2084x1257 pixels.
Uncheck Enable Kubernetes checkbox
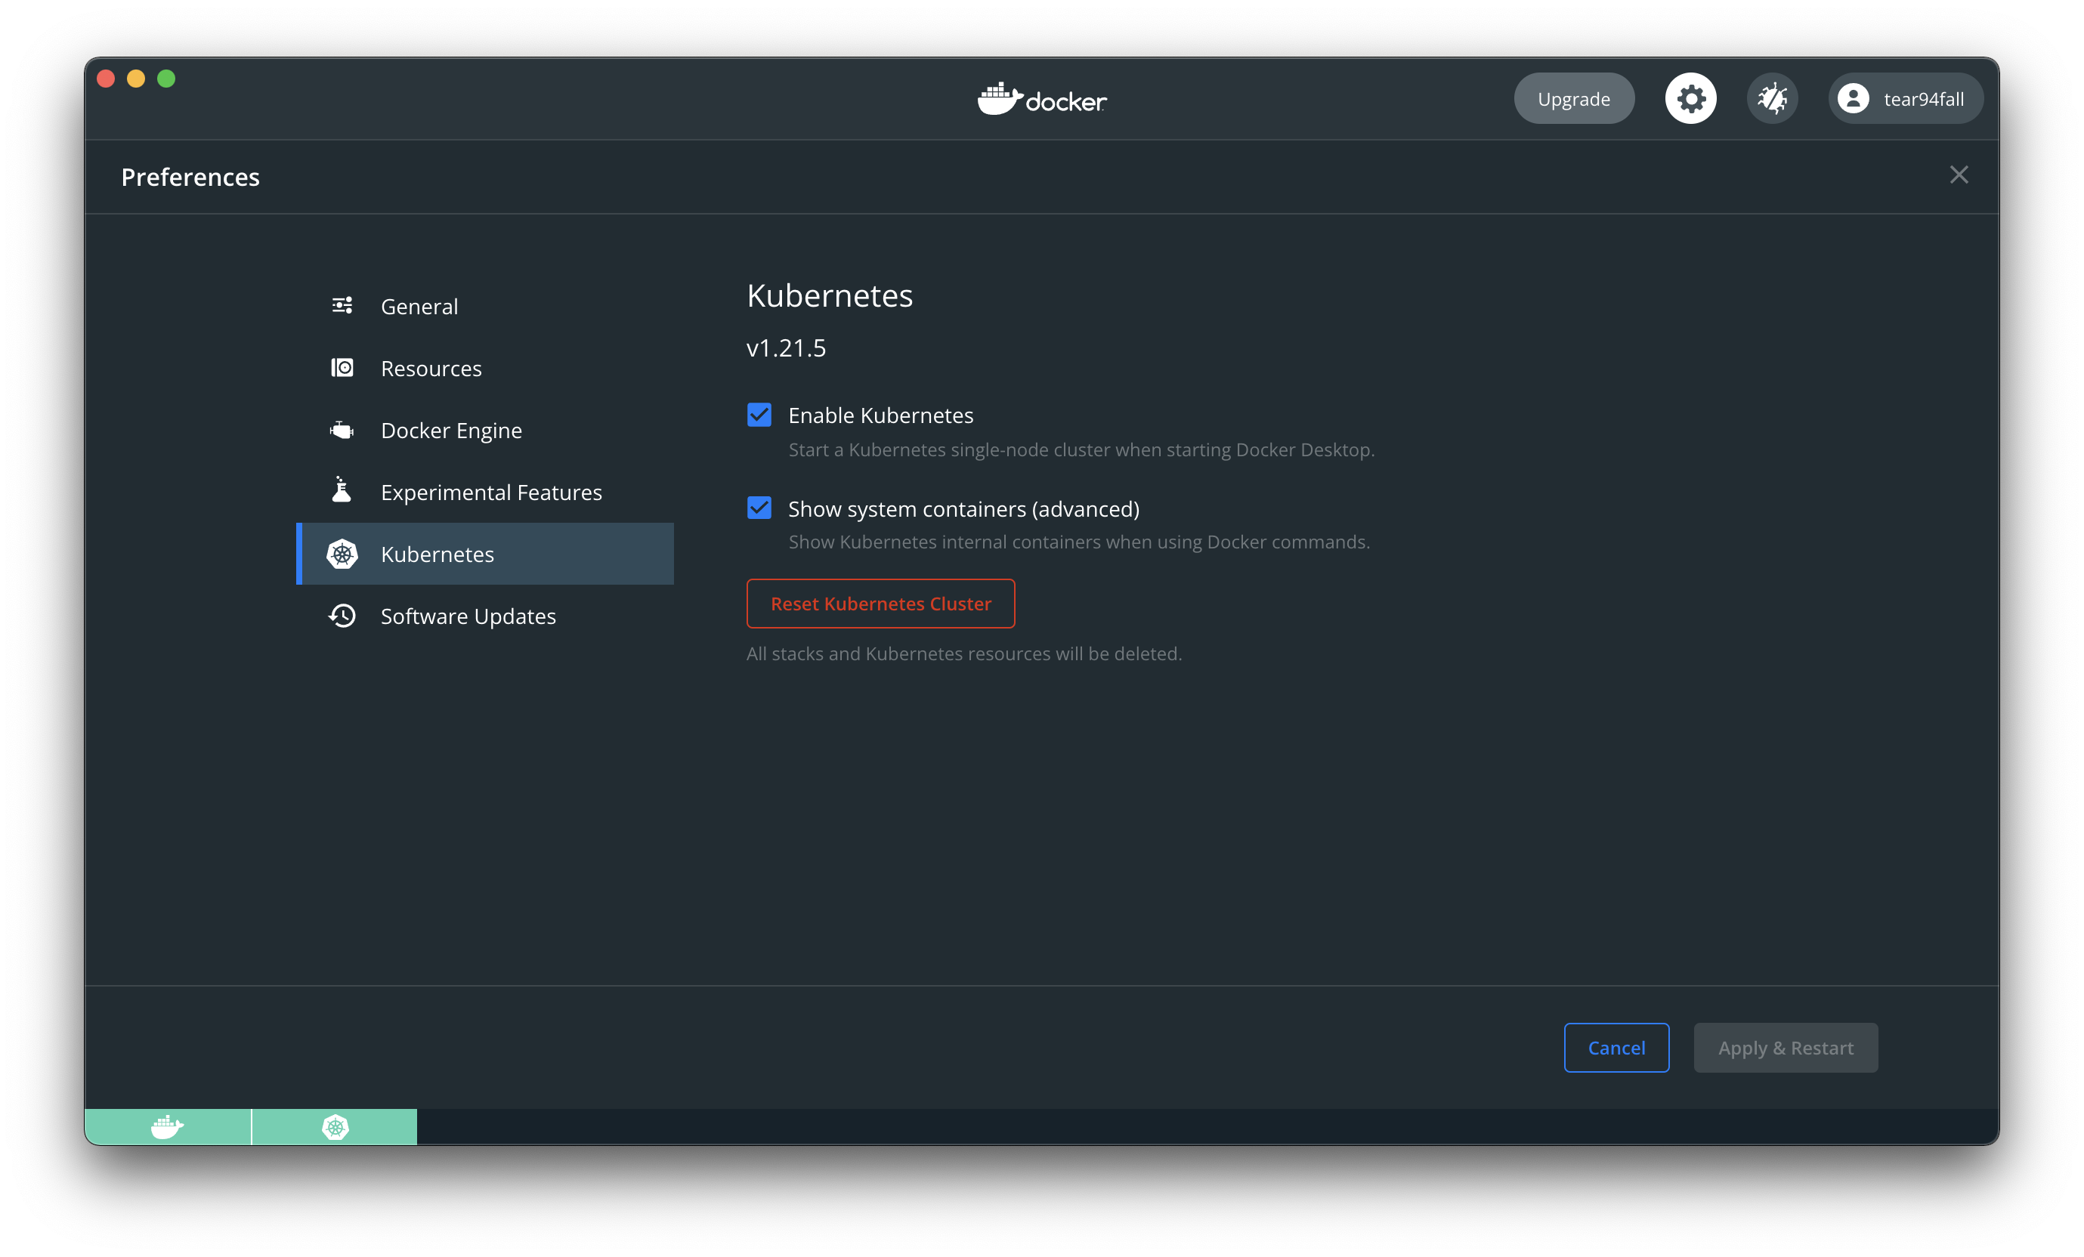759,415
